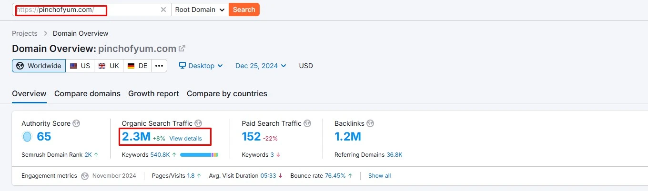Switch database to UK
This screenshot has height=191, width=648.
point(109,66)
